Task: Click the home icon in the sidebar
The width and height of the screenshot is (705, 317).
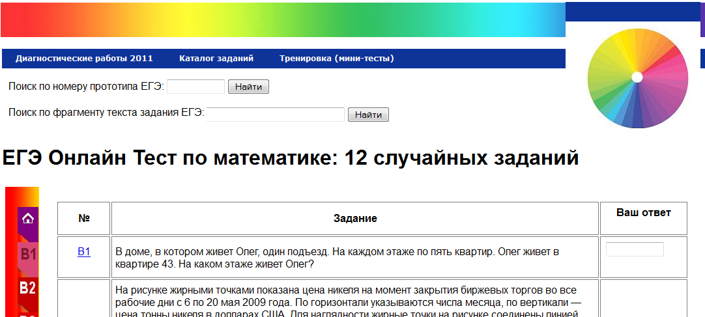Action: [x=27, y=219]
